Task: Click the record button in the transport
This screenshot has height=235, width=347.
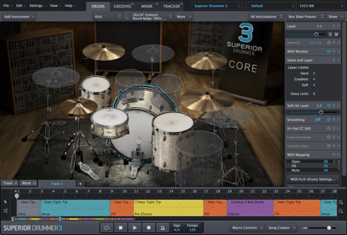Action: pyautogui.click(x=149, y=228)
